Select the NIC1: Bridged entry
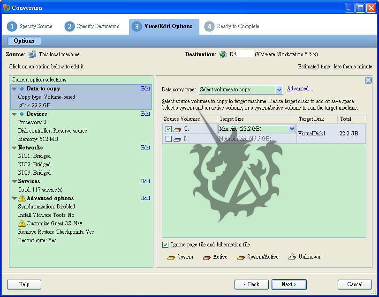Viewport: 379px width, 297px height. 34,156
